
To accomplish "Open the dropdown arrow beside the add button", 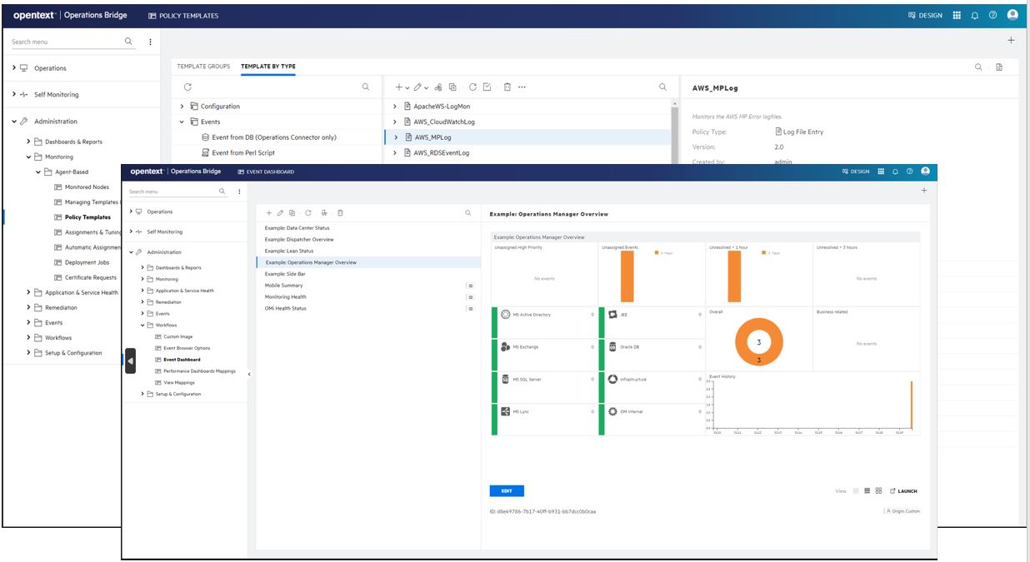I will 408,85.
